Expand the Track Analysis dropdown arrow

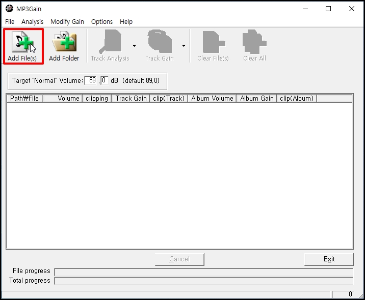pos(134,46)
